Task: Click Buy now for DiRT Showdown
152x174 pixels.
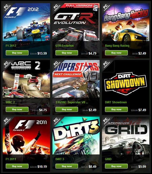Action: pyautogui.click(x=116, y=109)
